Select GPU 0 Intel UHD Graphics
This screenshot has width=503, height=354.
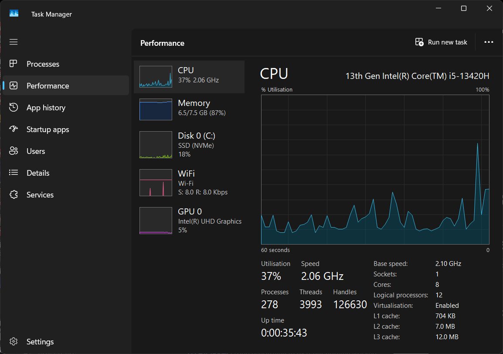pos(189,220)
